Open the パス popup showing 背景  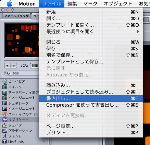click(35, 66)
